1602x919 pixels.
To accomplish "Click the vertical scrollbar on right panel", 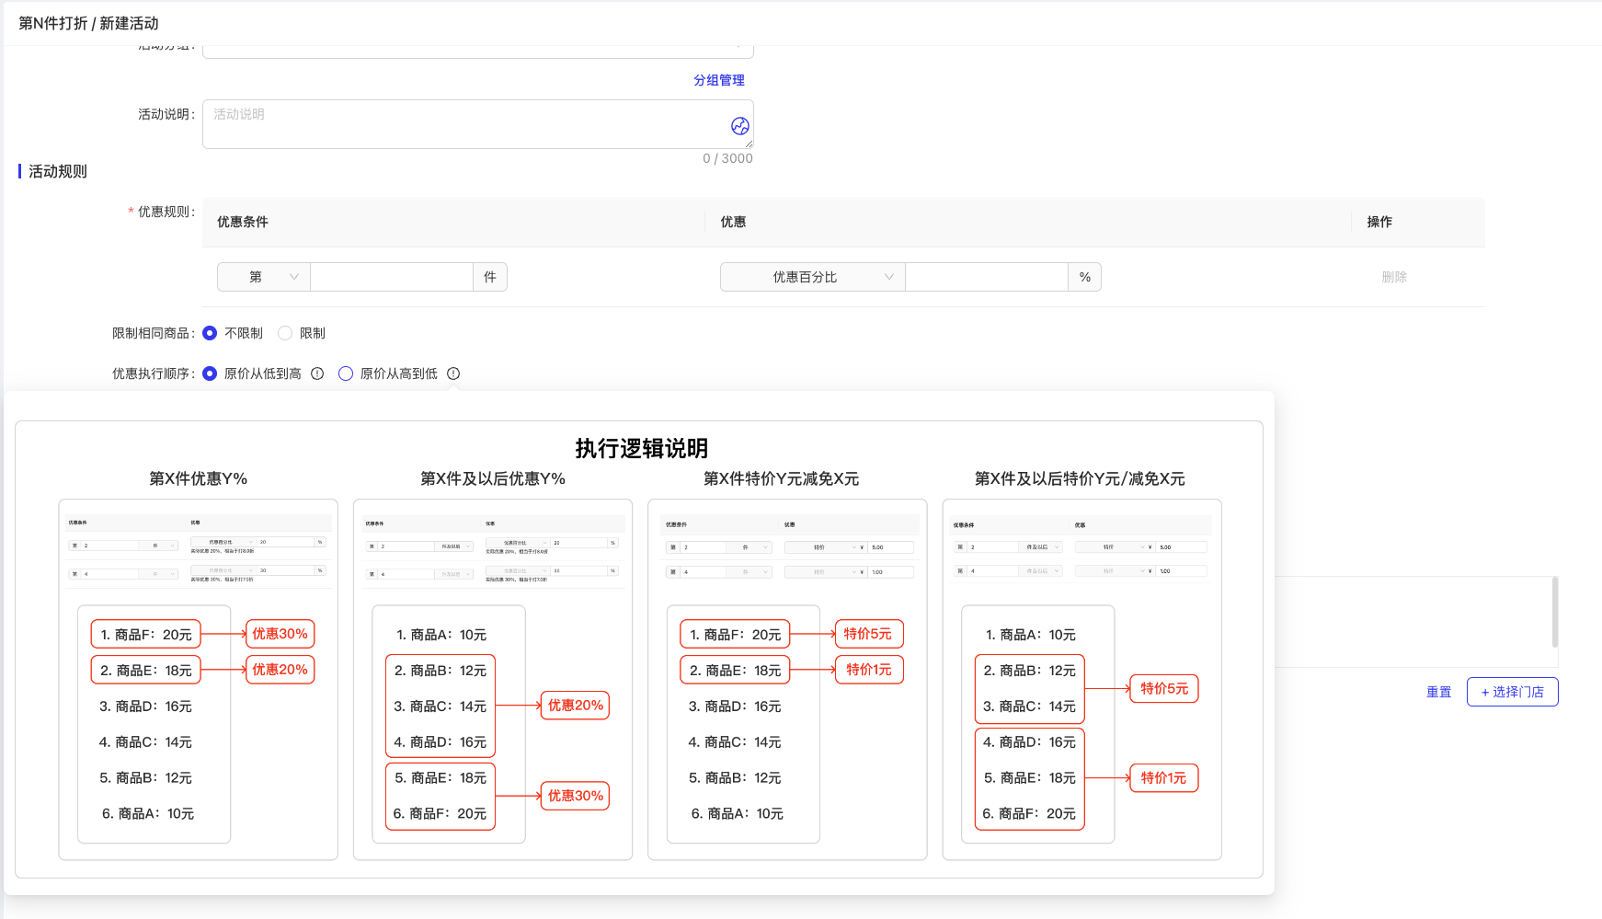I will click(x=1554, y=613).
